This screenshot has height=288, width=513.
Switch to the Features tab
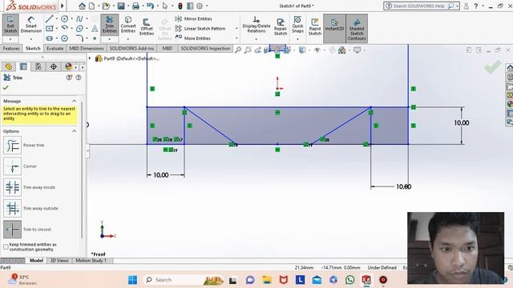pos(11,48)
